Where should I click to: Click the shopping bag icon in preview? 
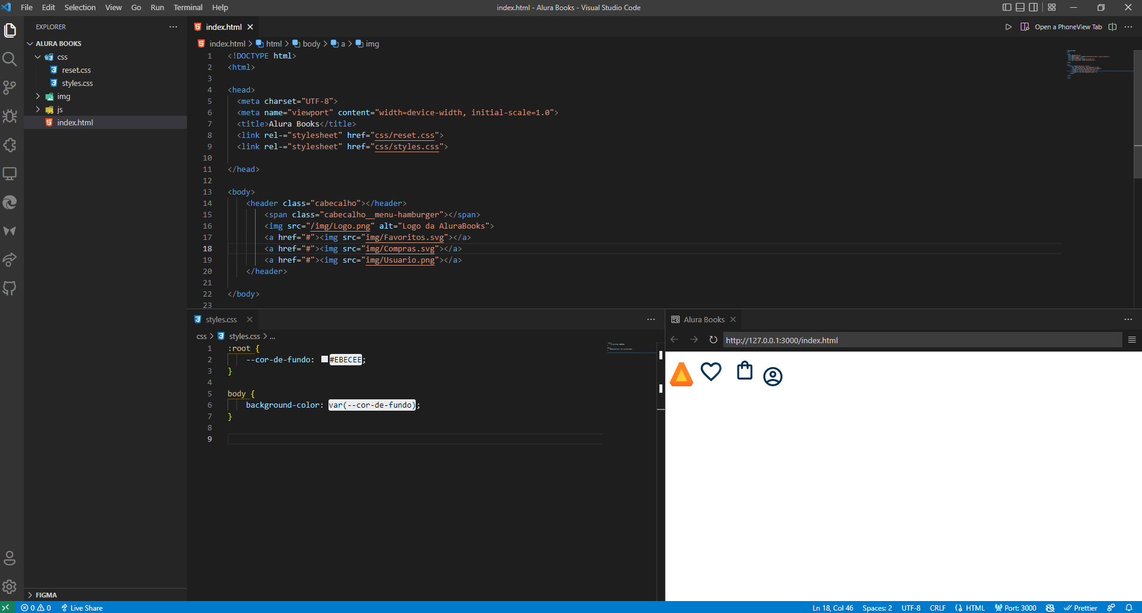click(x=745, y=371)
